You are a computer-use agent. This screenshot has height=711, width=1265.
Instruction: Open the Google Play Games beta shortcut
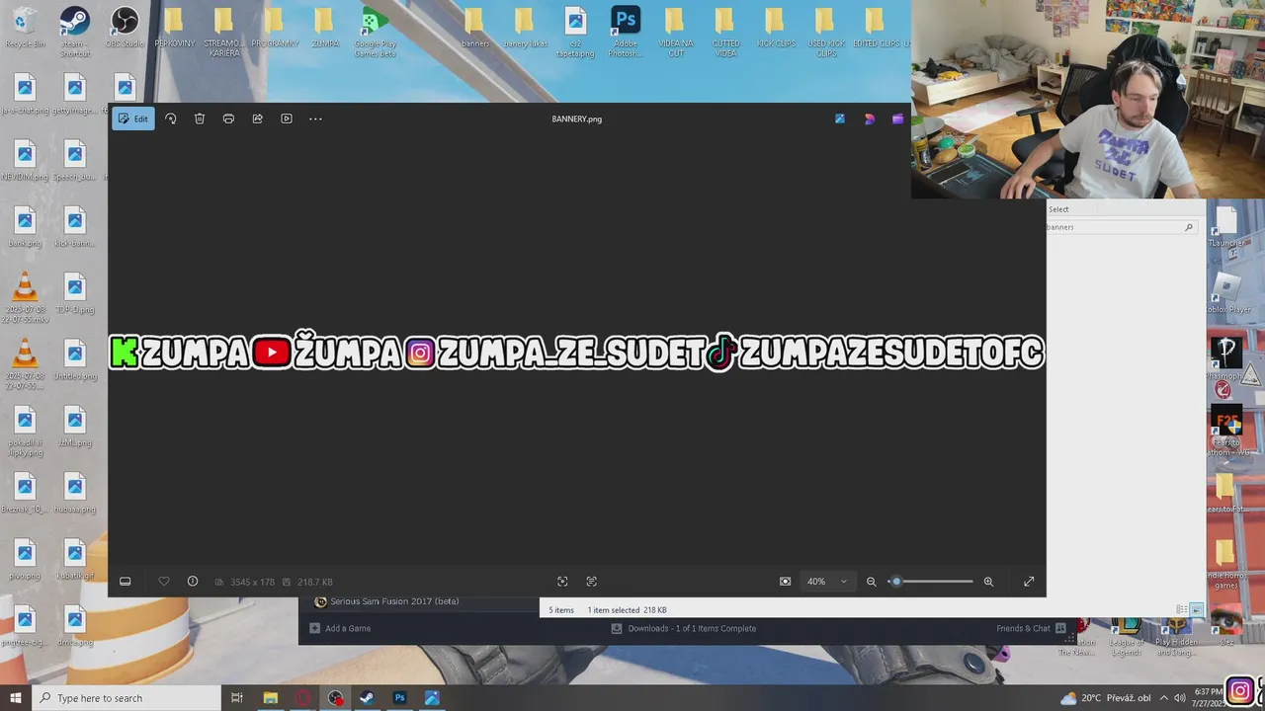(375, 32)
